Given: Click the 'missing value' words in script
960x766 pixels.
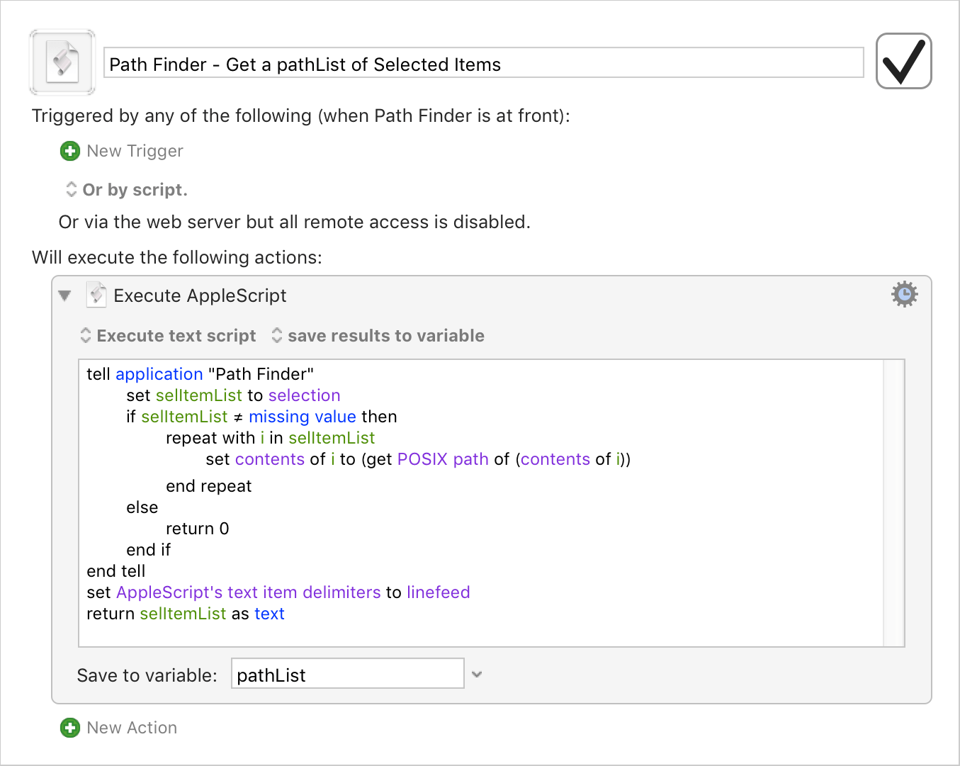Looking at the screenshot, I should click(303, 417).
